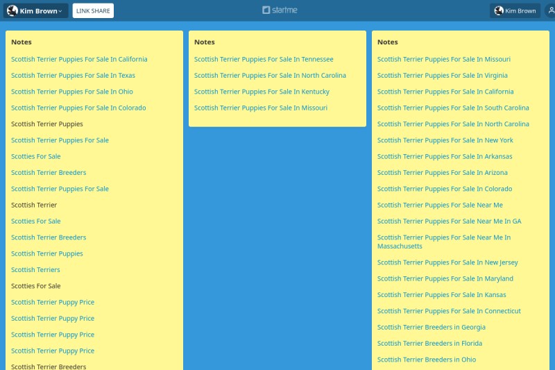
Task: Open Scottish Terrier Breeders in Ohio link
Action: 427,360
